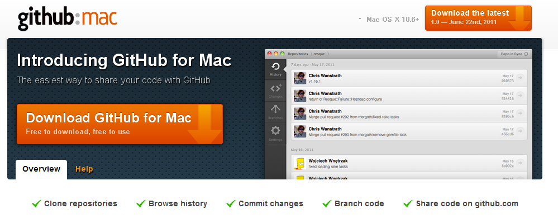Switch to the Overview tab
Screen dimensions: 558x223
point(41,169)
